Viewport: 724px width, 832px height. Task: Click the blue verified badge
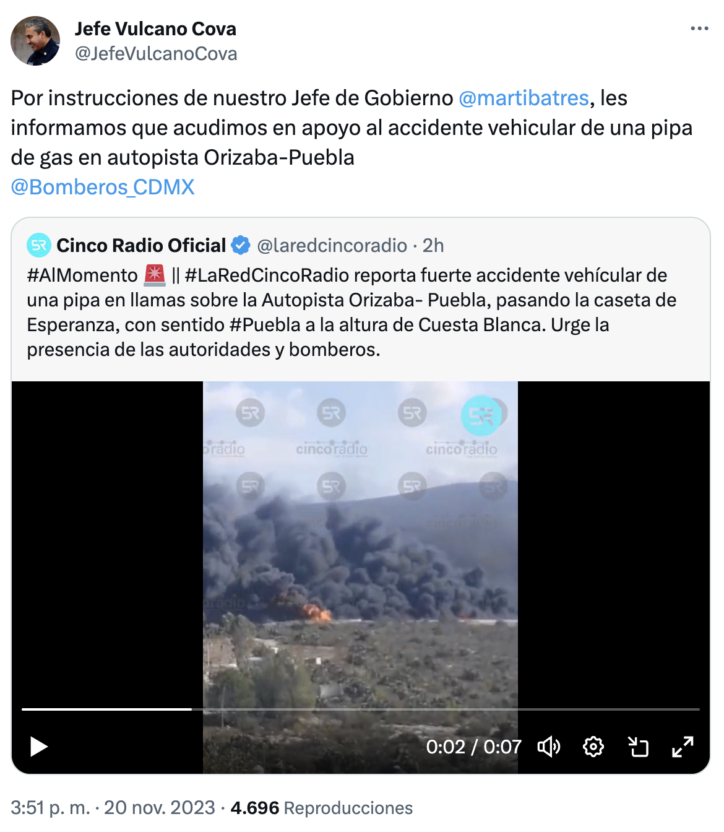[241, 245]
